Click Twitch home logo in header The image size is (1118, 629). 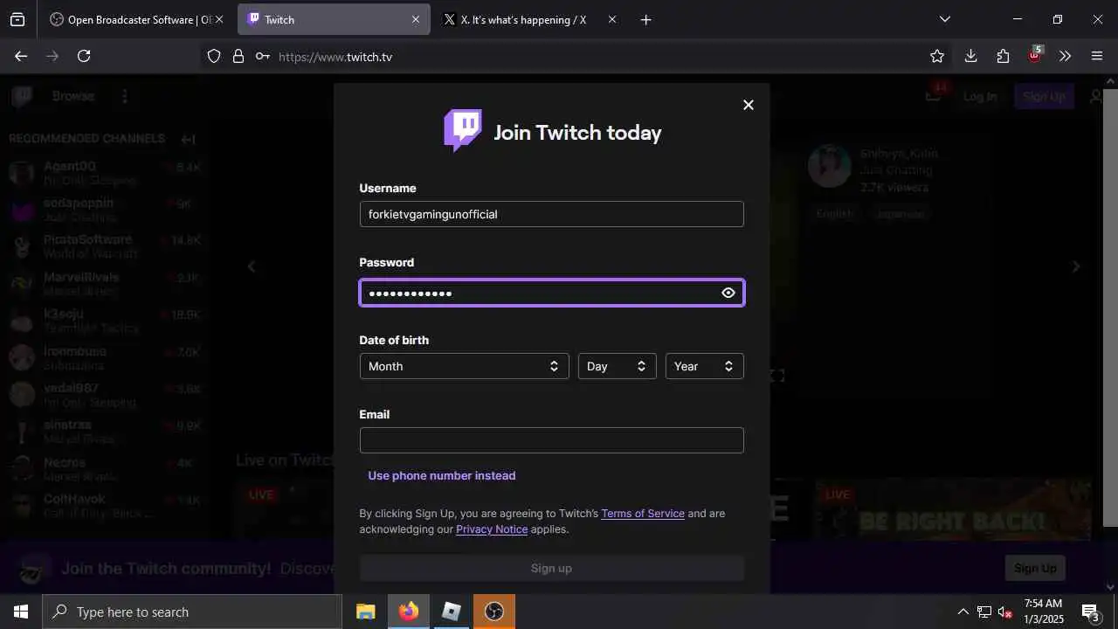click(x=22, y=96)
